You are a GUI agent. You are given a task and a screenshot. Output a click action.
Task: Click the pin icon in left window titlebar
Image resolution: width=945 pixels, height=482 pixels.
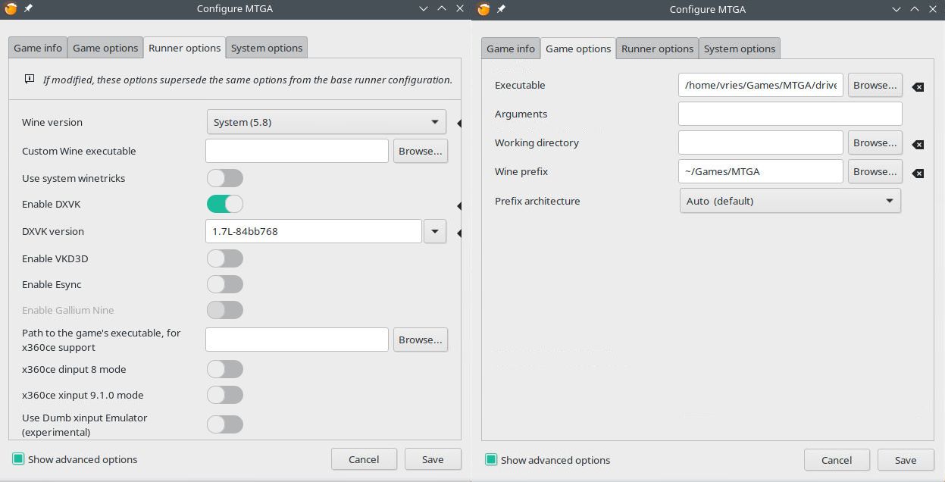point(28,9)
